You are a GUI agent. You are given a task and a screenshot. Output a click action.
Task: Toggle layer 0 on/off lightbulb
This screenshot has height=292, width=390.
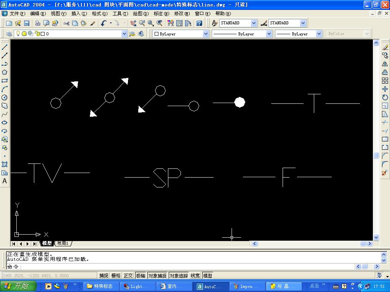tap(18, 33)
